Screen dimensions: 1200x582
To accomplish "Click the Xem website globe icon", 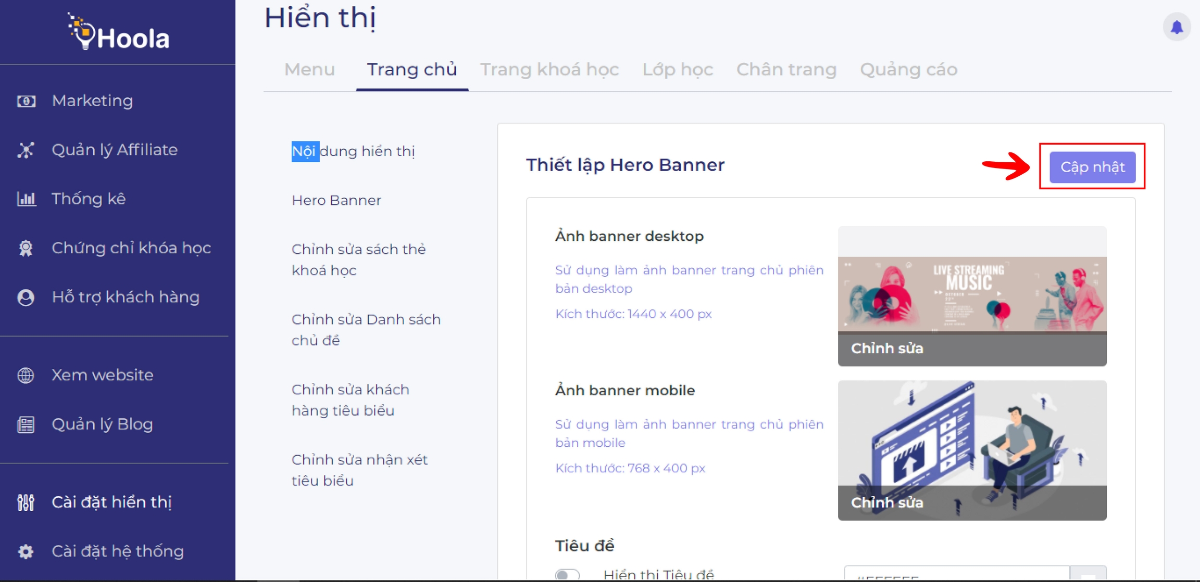I will pyautogui.click(x=26, y=375).
